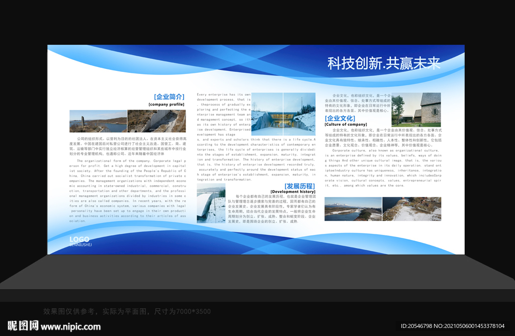Click the white LOGO text on the board

(x=79, y=239)
